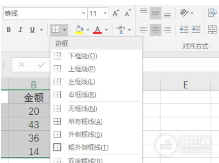219x163 pixels.
Task: Click the formula bar resize handle dots
Action: coord(4,65)
